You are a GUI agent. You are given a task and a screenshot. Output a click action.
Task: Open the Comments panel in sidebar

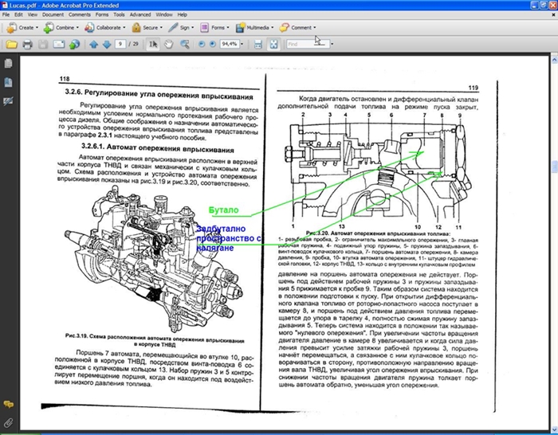point(8,405)
